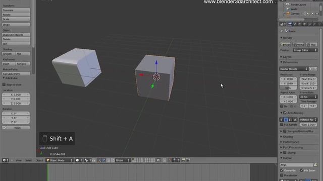Remove the current render preset
This screenshot has height=181, width=323.
pyautogui.click(x=315, y=69)
